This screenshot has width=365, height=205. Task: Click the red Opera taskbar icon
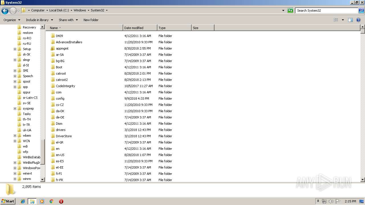(61, 201)
